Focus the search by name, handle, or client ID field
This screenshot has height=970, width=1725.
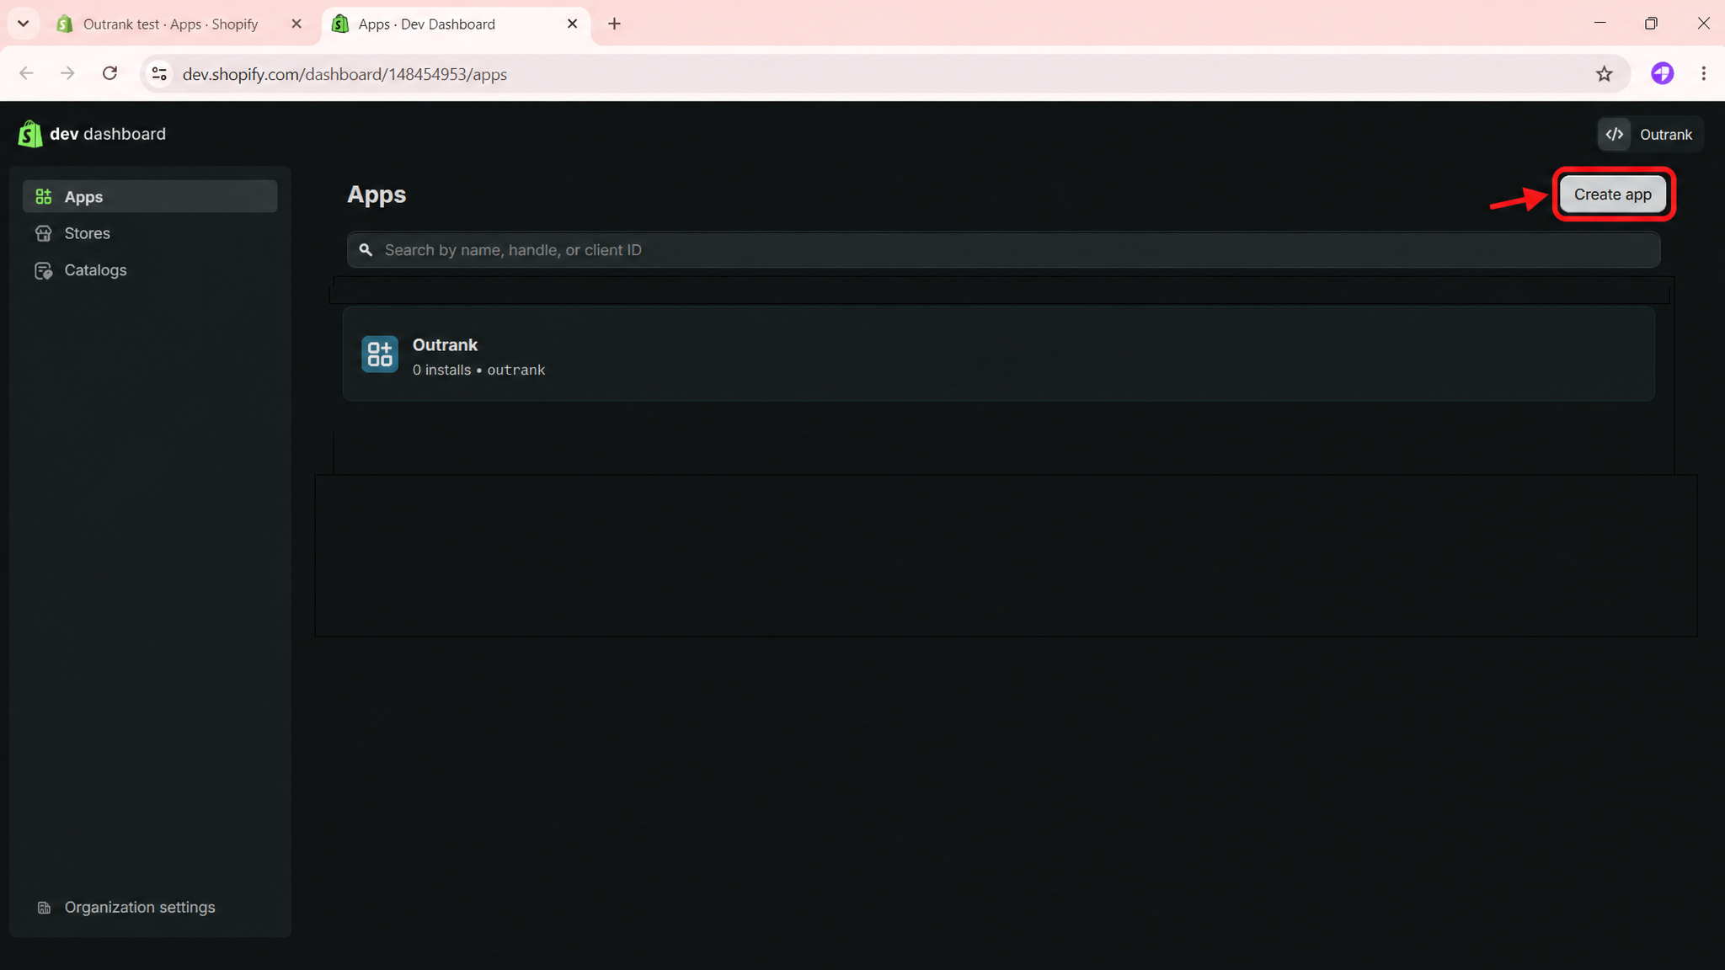1003,250
